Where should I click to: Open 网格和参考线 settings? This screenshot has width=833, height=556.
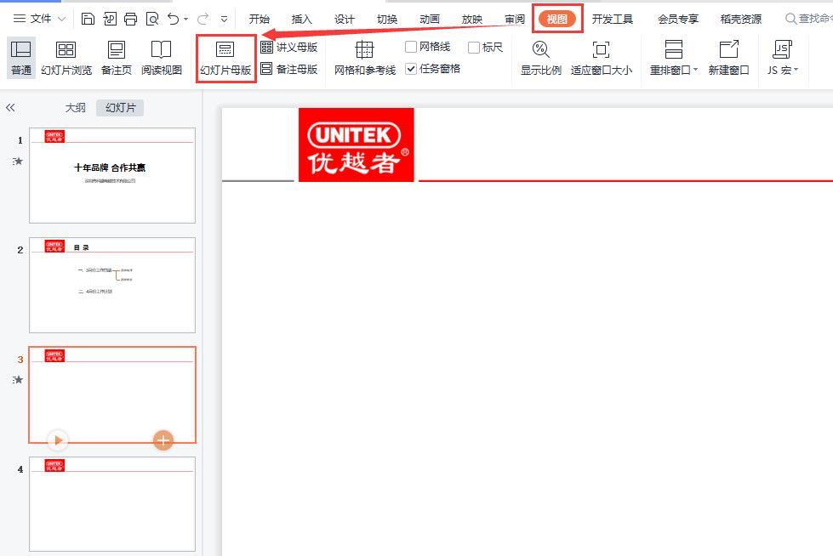(x=365, y=57)
